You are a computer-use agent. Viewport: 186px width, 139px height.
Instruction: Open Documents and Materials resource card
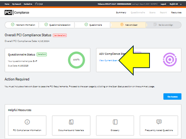[71, 126]
